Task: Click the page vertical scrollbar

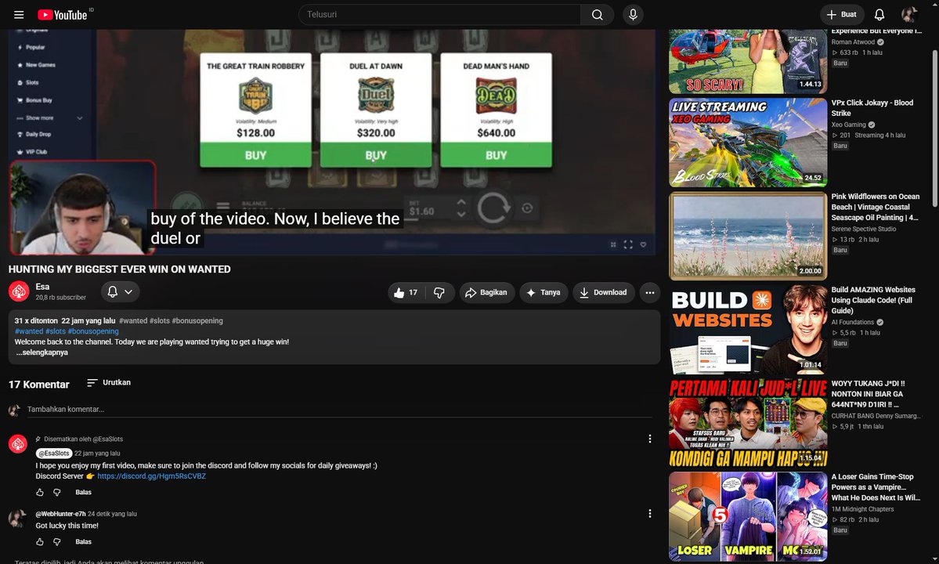Action: pyautogui.click(x=935, y=128)
